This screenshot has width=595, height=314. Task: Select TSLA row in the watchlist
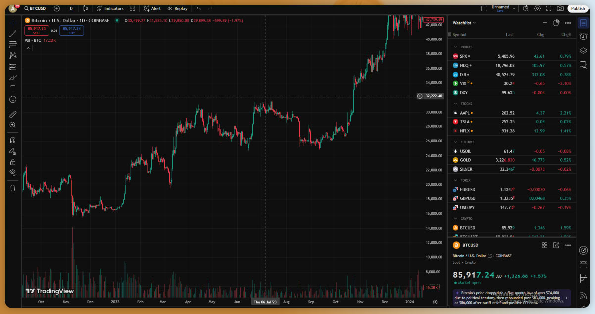pos(512,121)
